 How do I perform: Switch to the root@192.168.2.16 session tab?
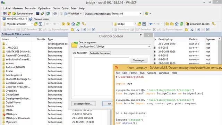coord(15,19)
